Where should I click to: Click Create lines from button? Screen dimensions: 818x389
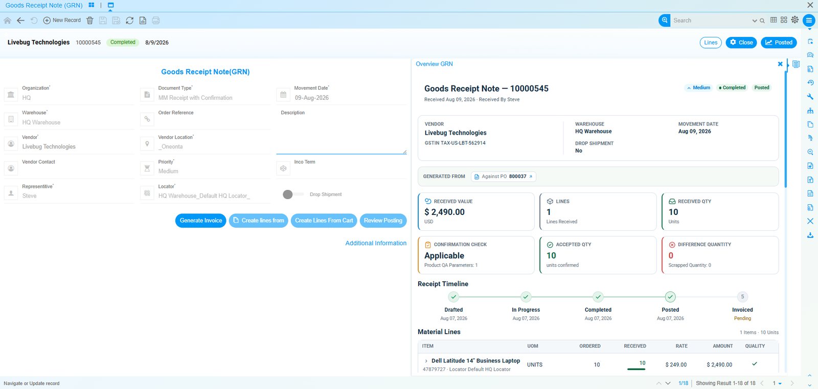point(259,221)
